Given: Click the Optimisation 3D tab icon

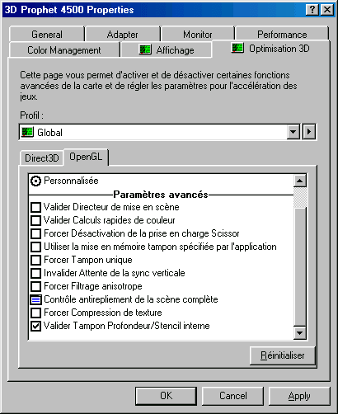Looking at the screenshot, I should click(237, 48).
